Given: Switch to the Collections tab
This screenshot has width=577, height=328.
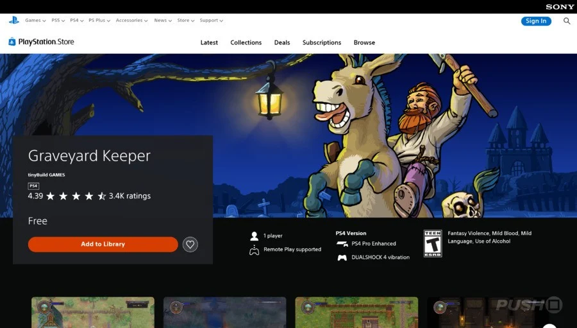Looking at the screenshot, I should 246,42.
